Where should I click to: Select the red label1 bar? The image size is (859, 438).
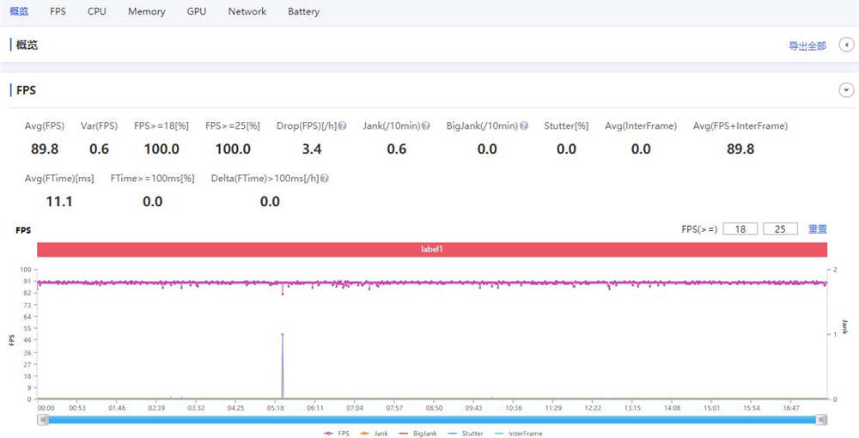click(x=432, y=249)
